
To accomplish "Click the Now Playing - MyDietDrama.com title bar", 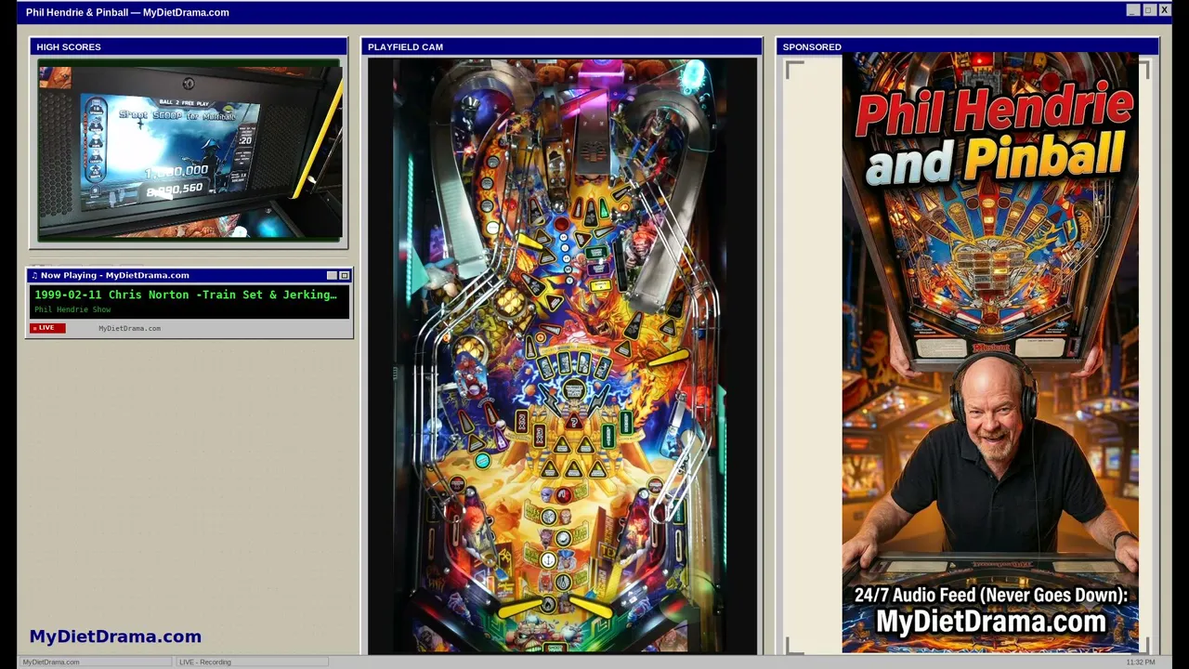I will click(189, 275).
